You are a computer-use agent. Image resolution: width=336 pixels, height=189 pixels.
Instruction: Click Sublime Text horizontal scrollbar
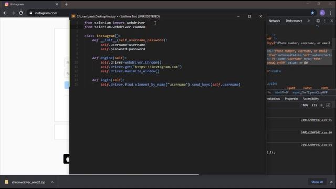tap(134, 175)
